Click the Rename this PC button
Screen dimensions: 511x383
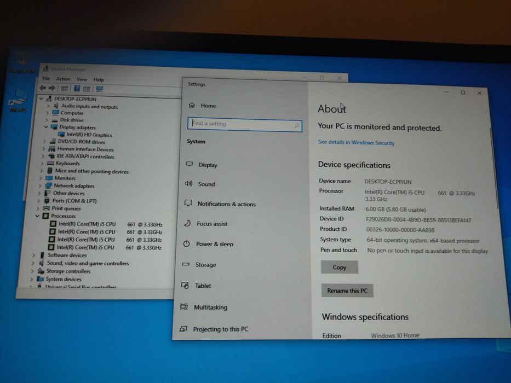click(347, 291)
